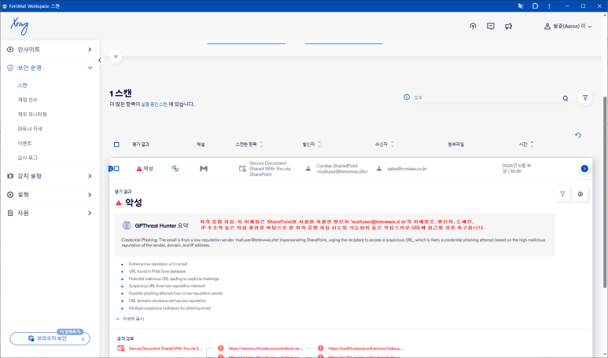Click the megaphone announcements icon

(508, 27)
